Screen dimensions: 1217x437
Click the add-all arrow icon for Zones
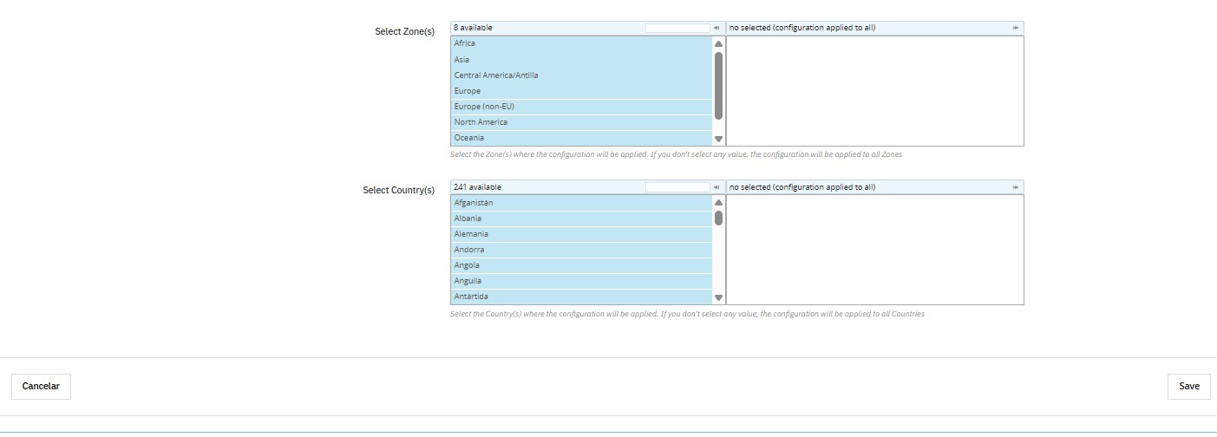click(716, 28)
